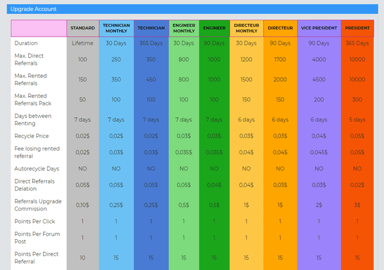Click the 1700 Max Direct Referrals cell
The width and height of the screenshot is (384, 270).
[x=280, y=59]
